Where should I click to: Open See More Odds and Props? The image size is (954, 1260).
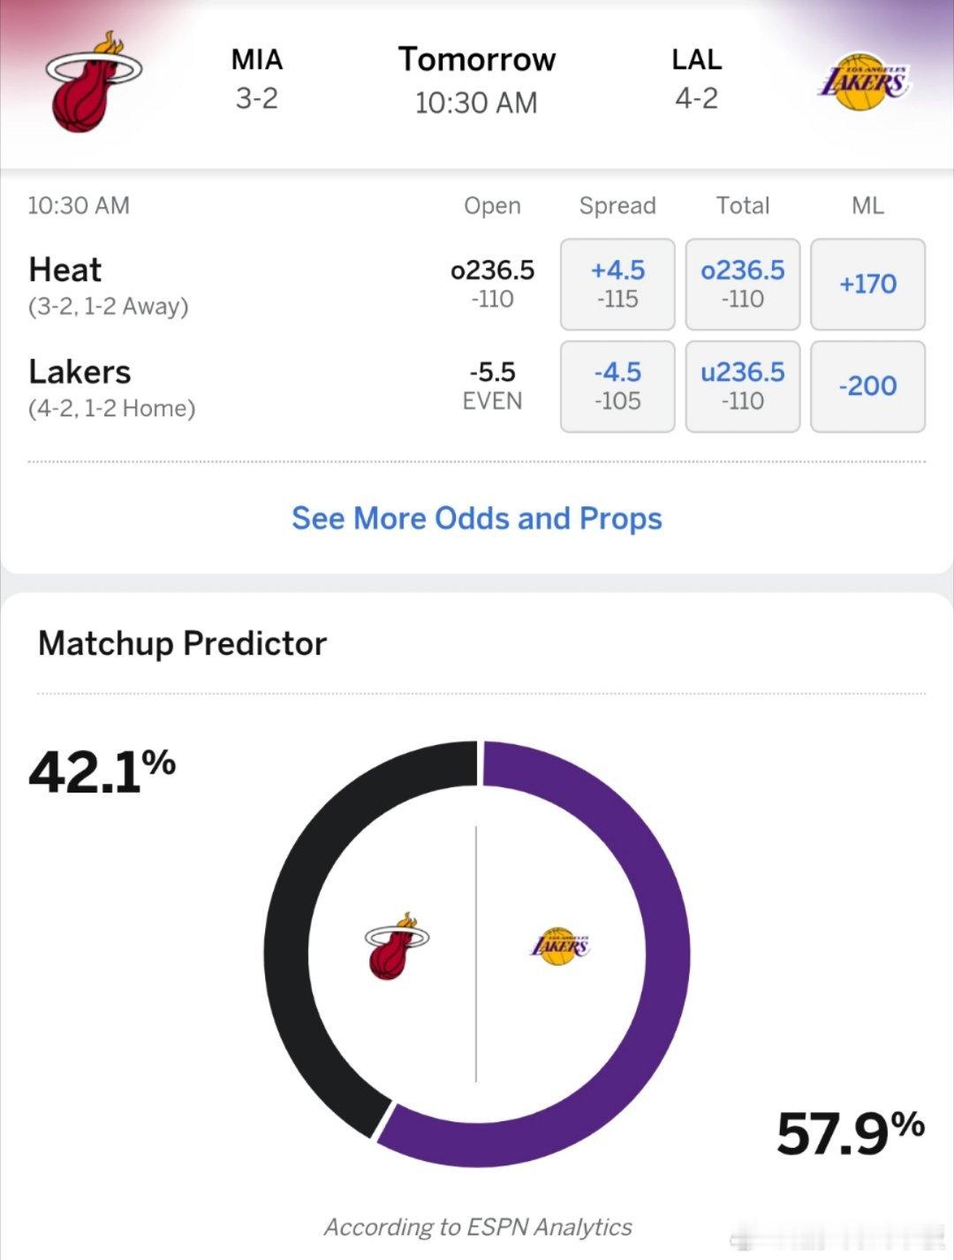tap(477, 519)
